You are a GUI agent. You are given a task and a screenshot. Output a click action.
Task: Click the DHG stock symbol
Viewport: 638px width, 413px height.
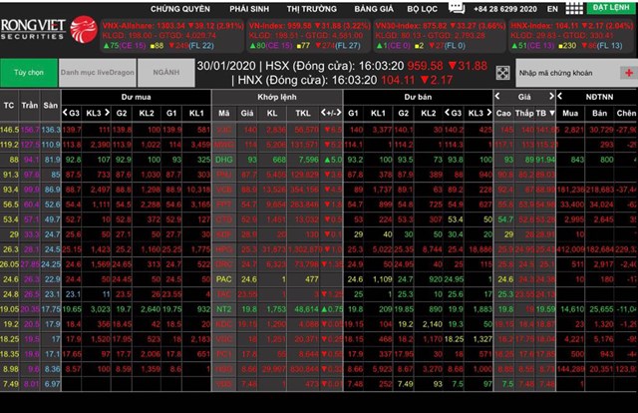[224, 159]
